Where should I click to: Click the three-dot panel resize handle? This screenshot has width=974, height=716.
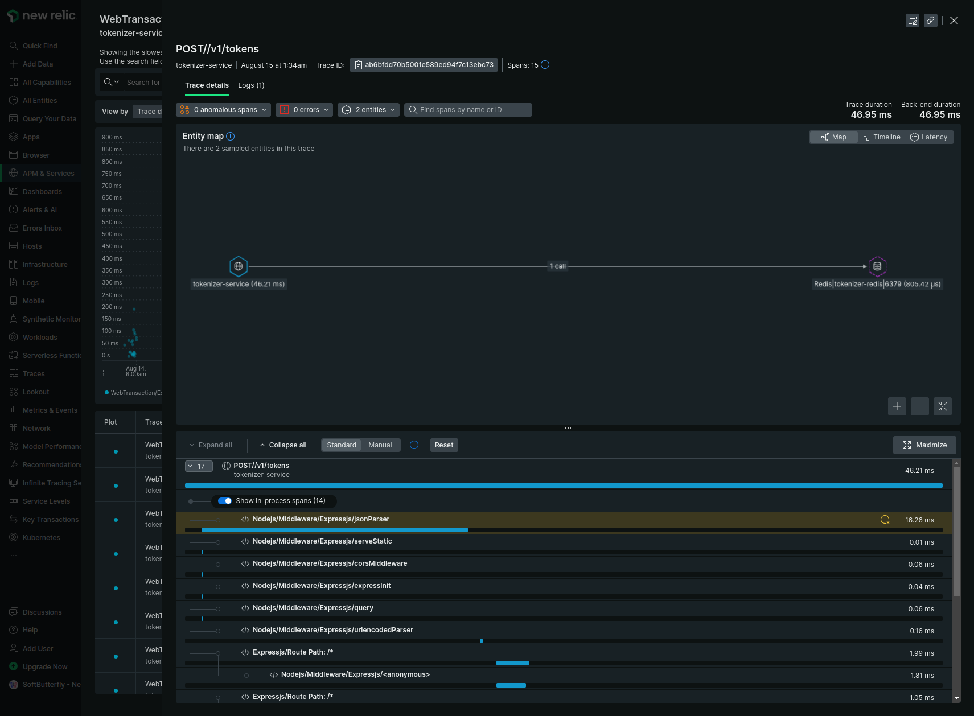point(568,428)
